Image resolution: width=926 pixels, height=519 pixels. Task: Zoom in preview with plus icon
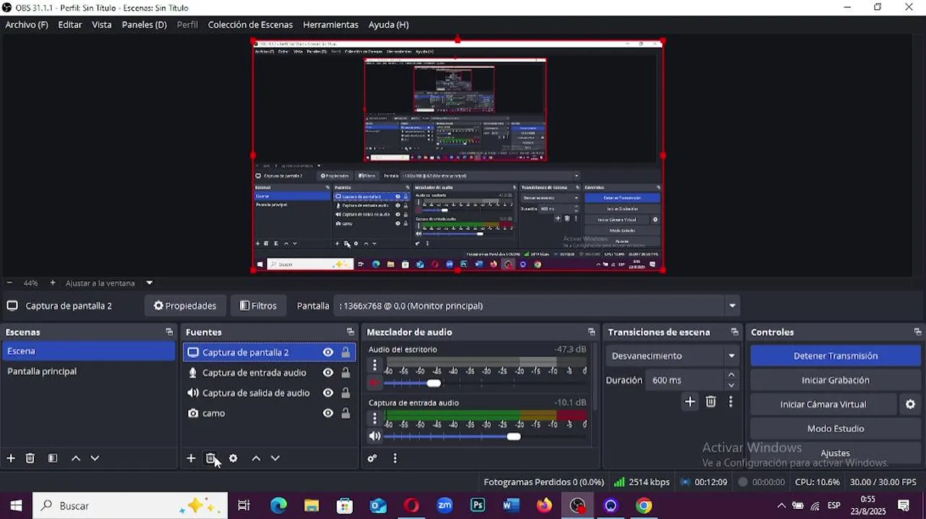pyautogui.click(x=53, y=283)
